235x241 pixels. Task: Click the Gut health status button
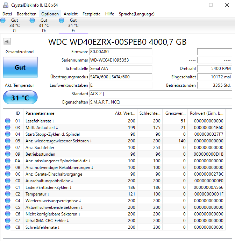(x=20, y=67)
